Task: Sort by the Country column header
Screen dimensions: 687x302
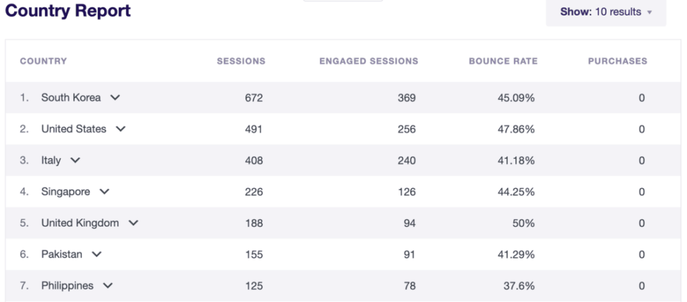Action: tap(44, 61)
